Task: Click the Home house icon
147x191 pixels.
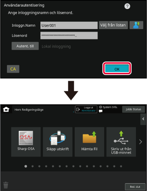Action: 6,109
